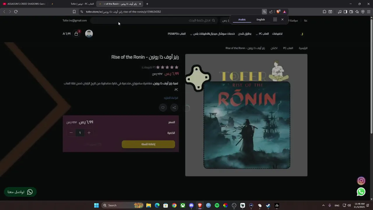Click the Brave Rewards triangle icon

pyautogui.click(x=284, y=12)
